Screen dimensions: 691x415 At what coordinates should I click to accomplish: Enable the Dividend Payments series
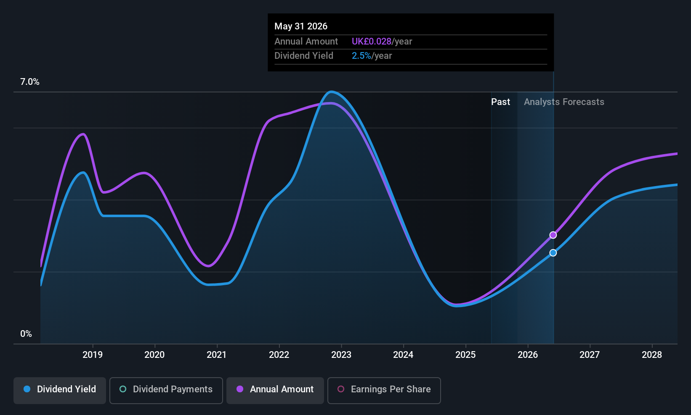click(166, 391)
